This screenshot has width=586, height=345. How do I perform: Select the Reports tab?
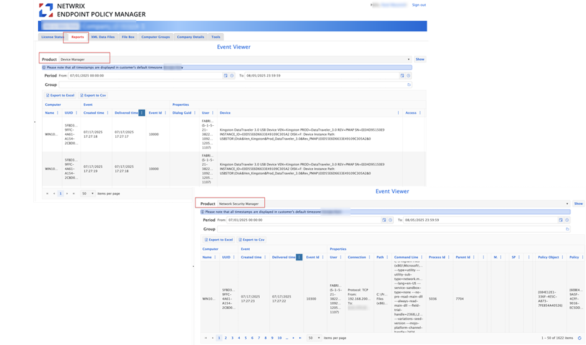[78, 37]
